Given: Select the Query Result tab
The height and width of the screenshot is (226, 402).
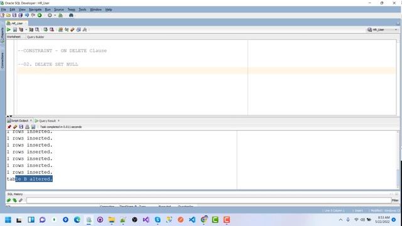Looking at the screenshot, I should 47,121.
